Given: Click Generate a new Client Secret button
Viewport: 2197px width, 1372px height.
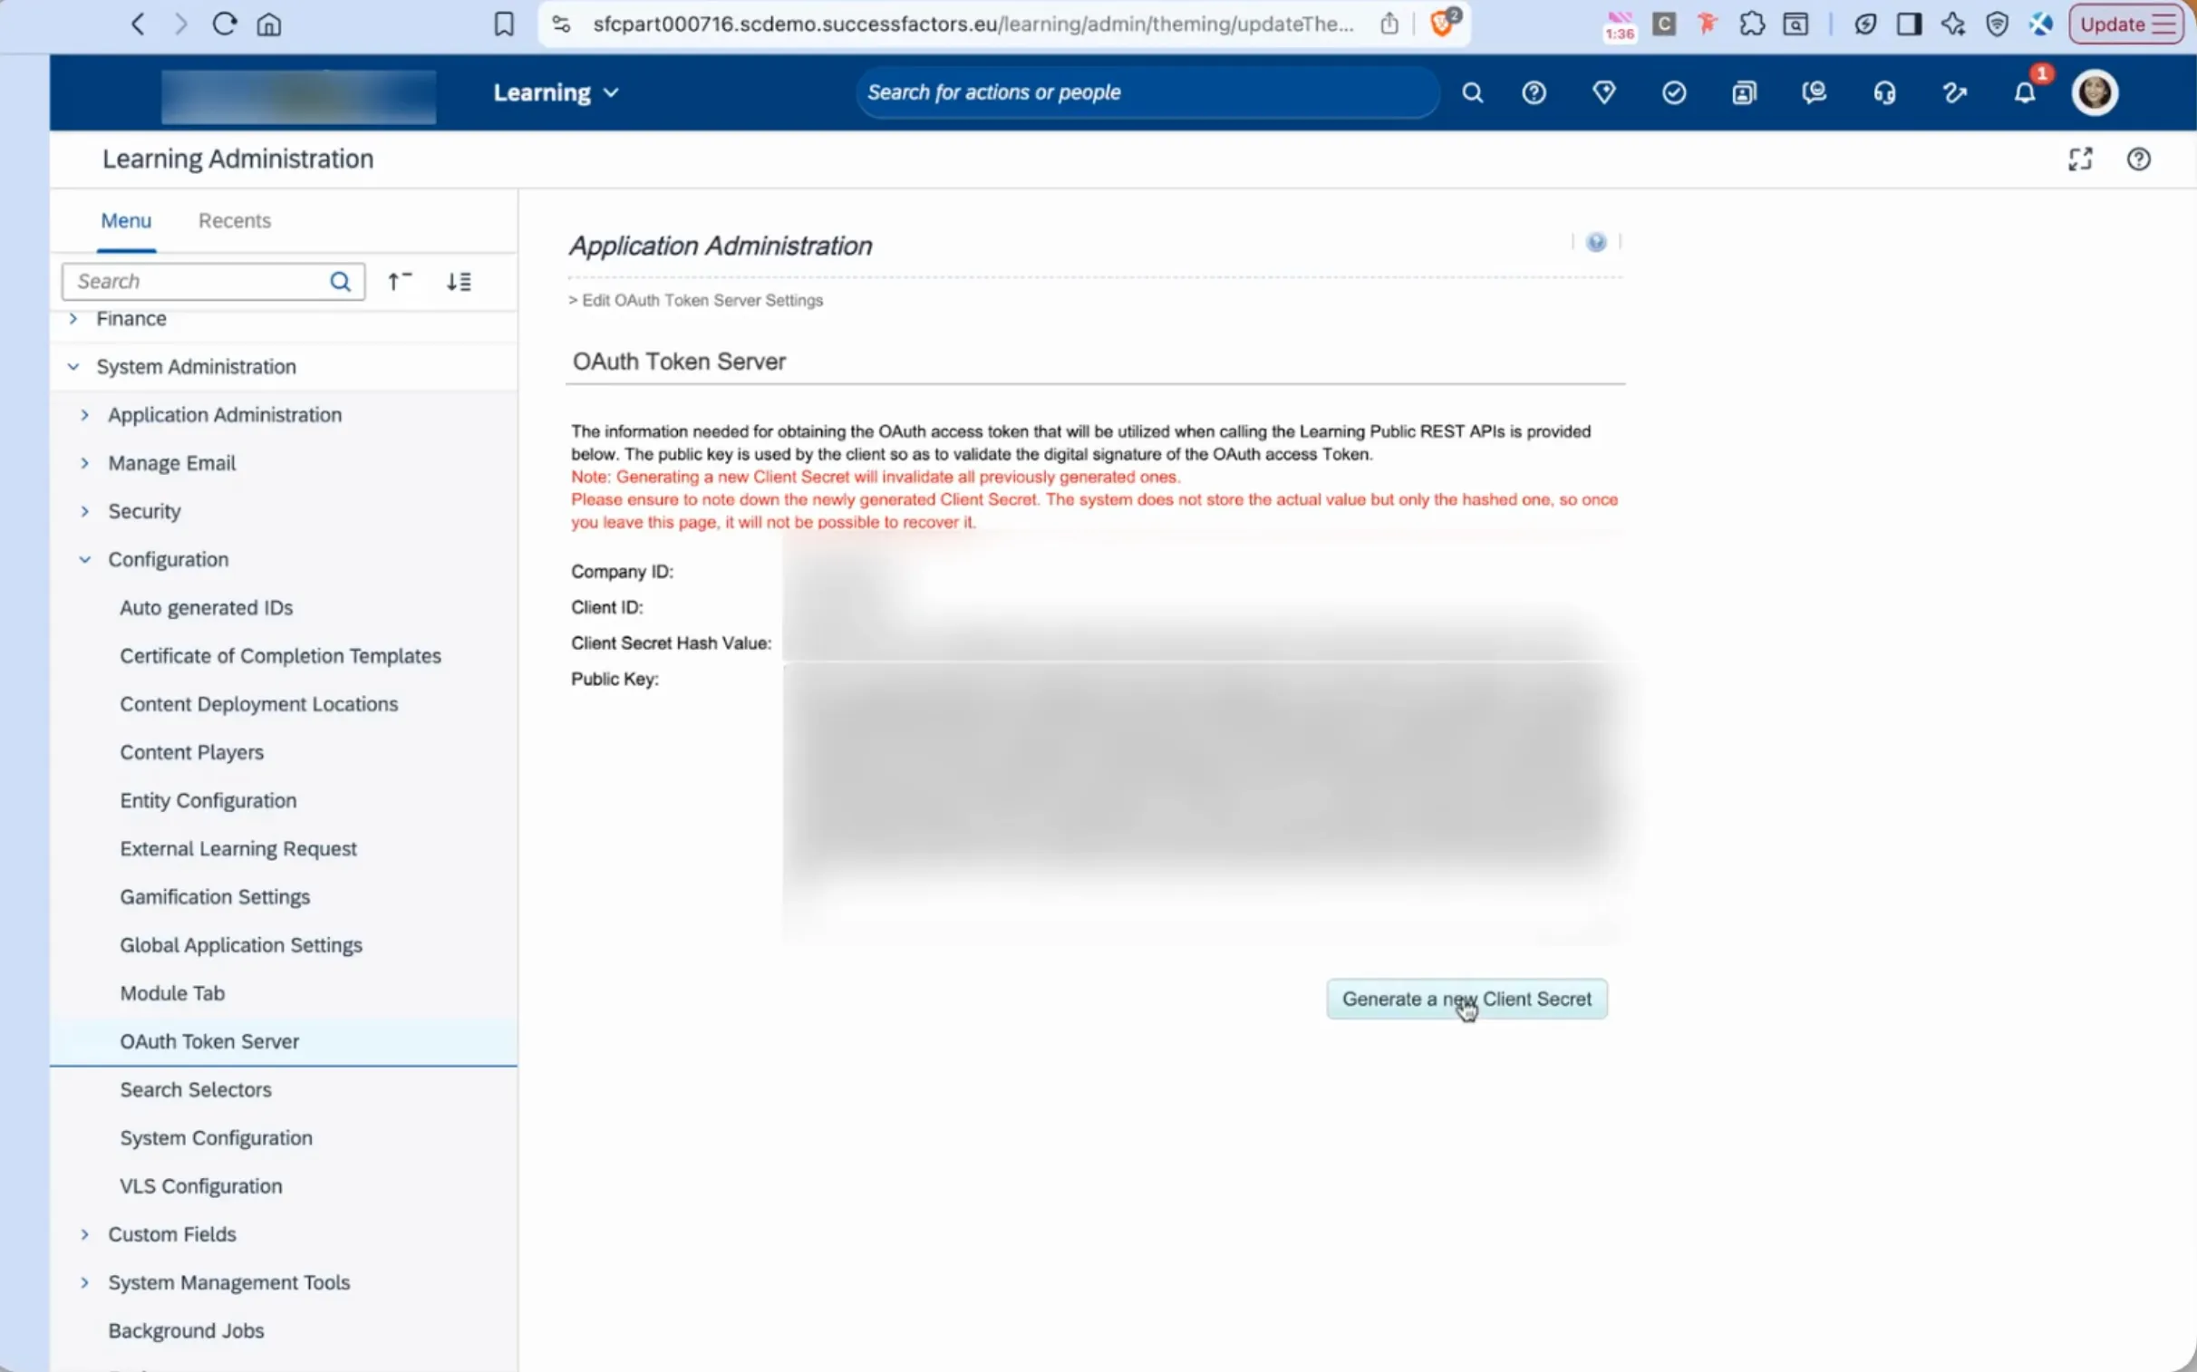Looking at the screenshot, I should click(1466, 999).
